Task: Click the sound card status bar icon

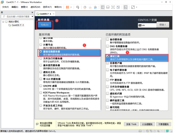Action: point(158,131)
